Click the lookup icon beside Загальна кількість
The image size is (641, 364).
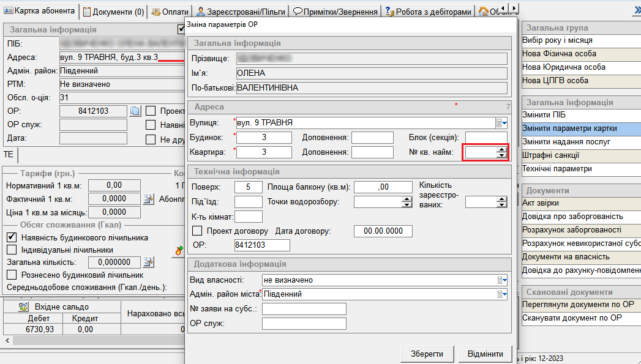pyautogui.click(x=148, y=262)
